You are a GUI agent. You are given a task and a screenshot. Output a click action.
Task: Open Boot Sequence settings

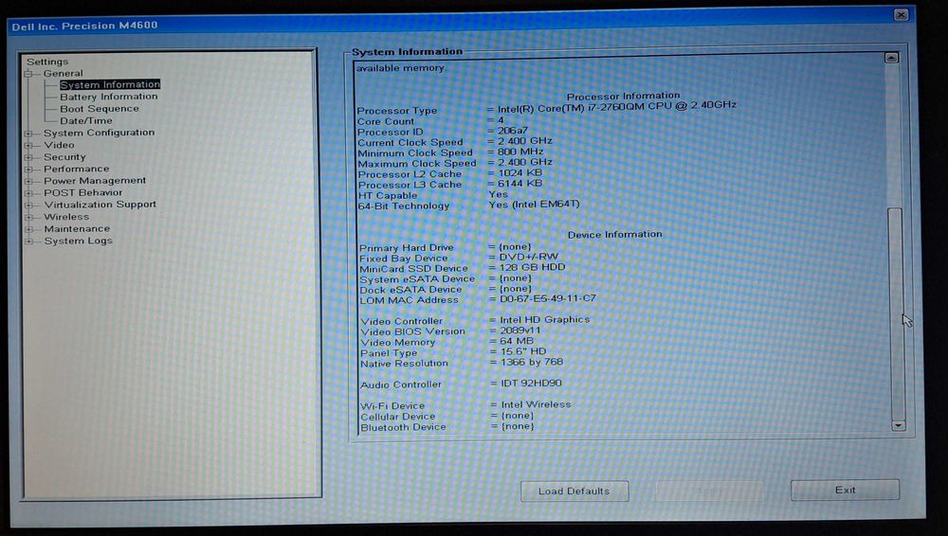(100, 109)
